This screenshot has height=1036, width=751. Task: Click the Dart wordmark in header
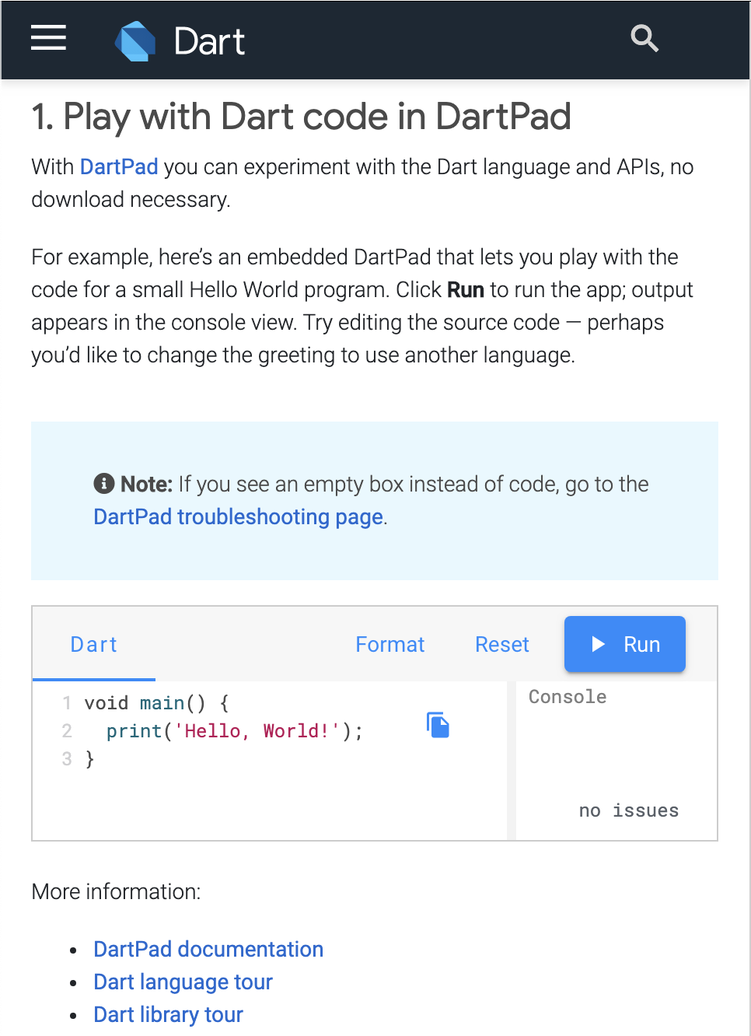pos(209,41)
